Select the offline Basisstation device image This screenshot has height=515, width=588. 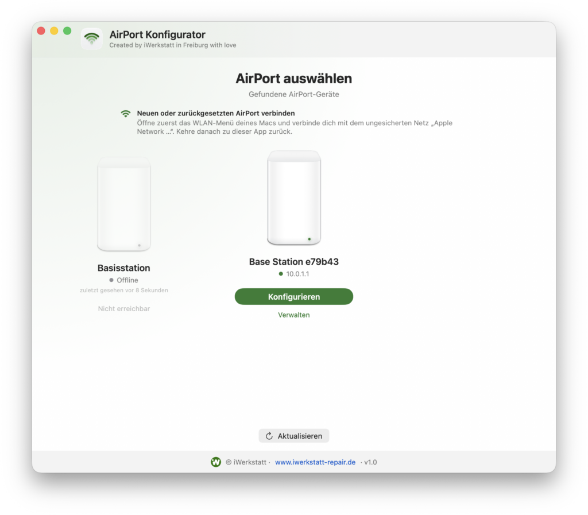[124, 204]
